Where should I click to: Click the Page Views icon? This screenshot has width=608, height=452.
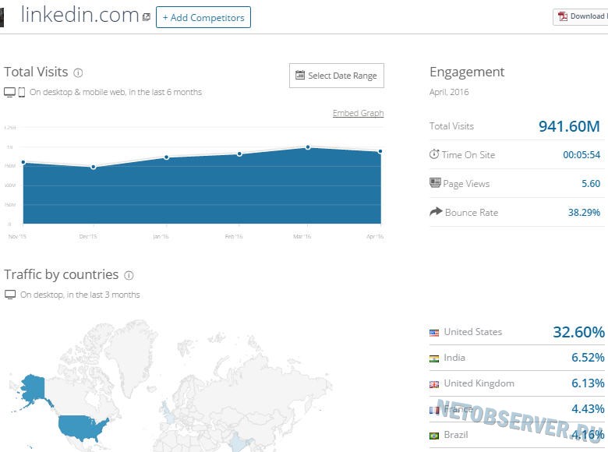coord(435,182)
